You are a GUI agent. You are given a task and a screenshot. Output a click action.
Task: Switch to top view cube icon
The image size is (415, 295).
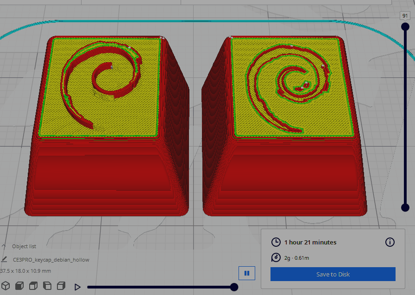(x=33, y=286)
